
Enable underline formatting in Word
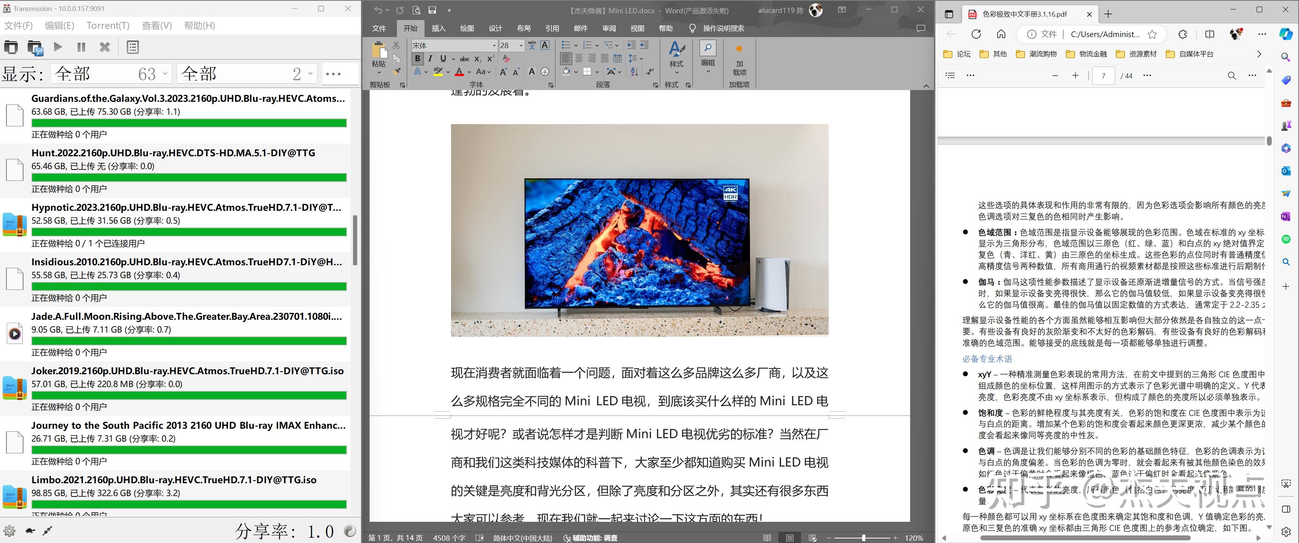click(x=442, y=59)
